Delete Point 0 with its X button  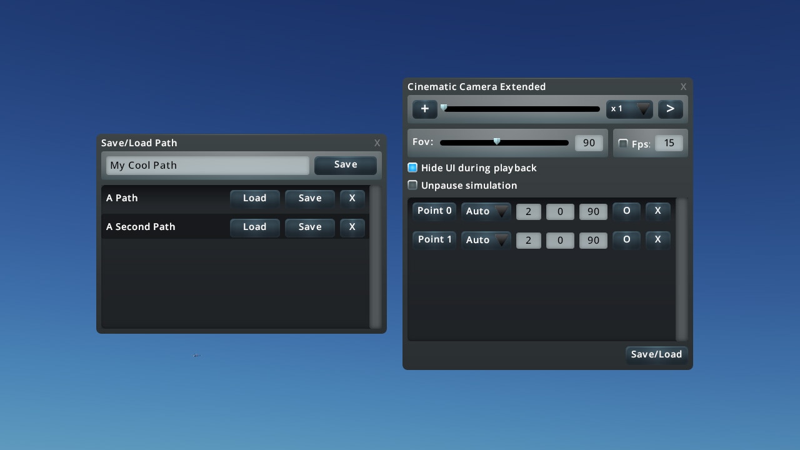(657, 211)
